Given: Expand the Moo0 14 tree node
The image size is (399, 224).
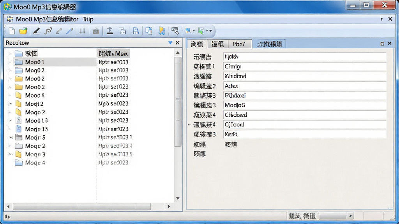Looking at the screenshot, I should click(x=10, y=121).
